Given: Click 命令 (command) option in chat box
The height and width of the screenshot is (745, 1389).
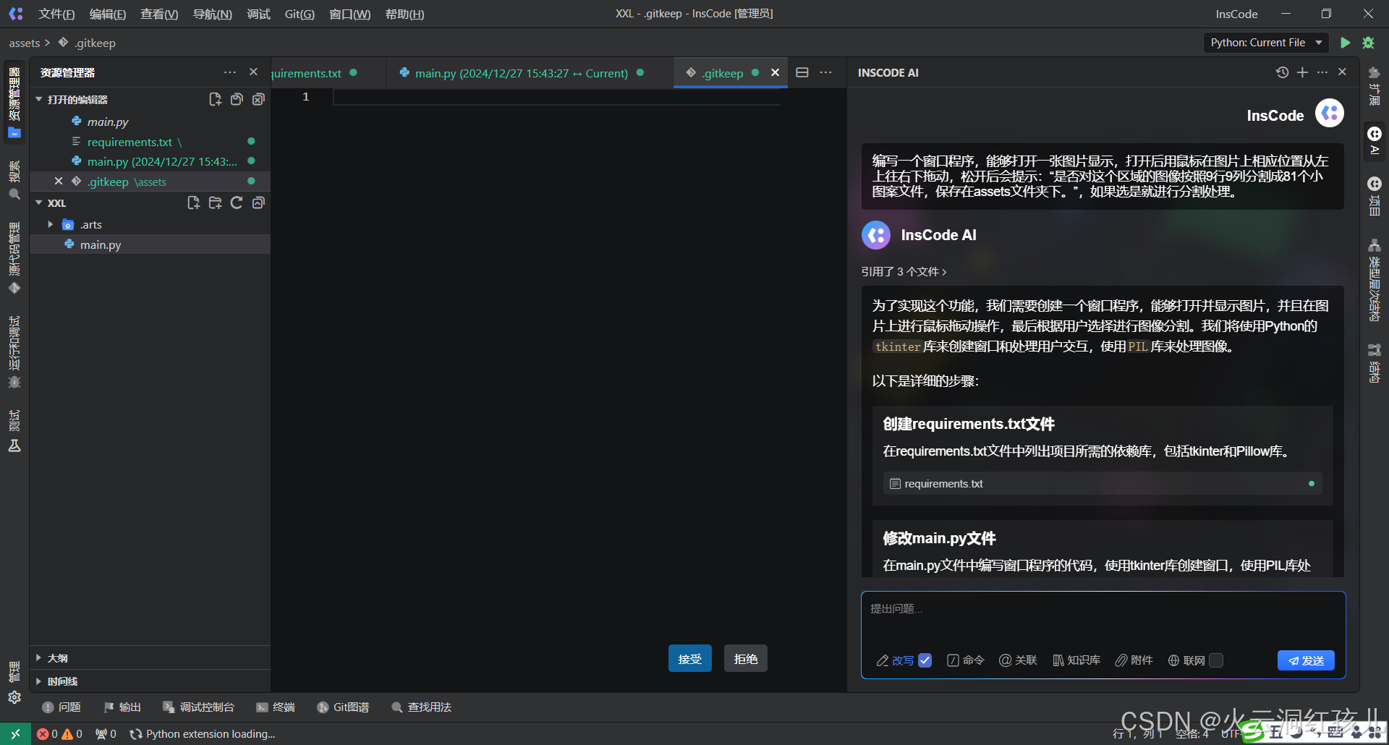Looking at the screenshot, I should pyautogui.click(x=966, y=660).
